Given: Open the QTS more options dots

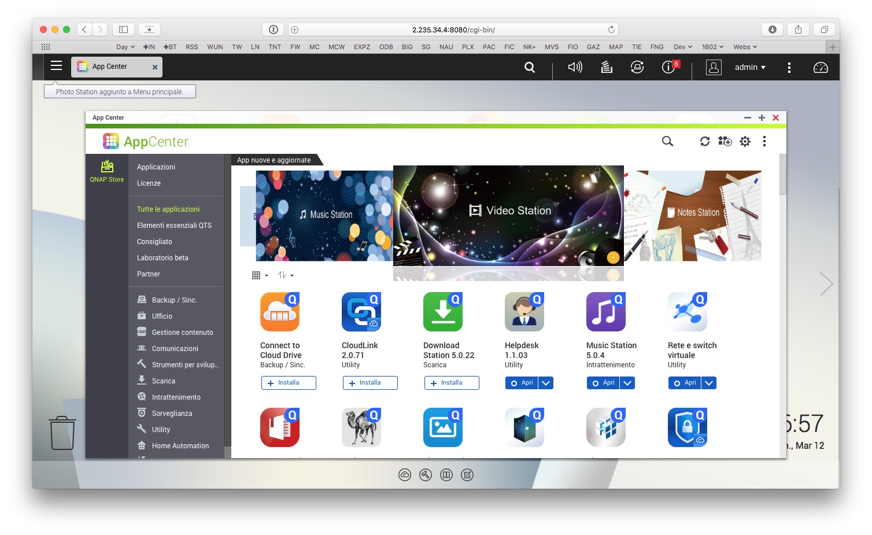Looking at the screenshot, I should click(x=789, y=67).
